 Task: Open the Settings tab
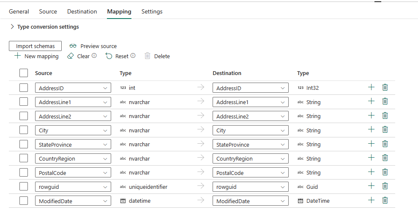coord(152,11)
